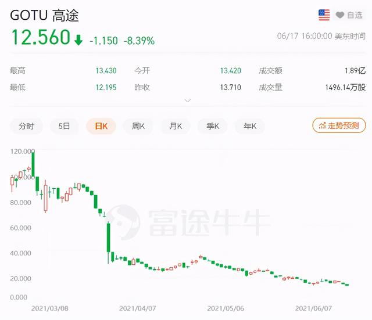Click the 0.000 y-axis label

tap(19, 297)
